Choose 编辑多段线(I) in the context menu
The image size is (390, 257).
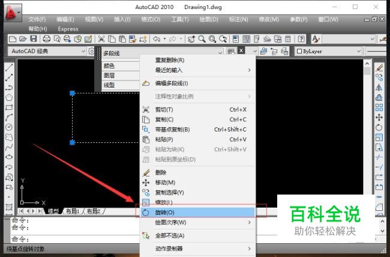click(198, 83)
